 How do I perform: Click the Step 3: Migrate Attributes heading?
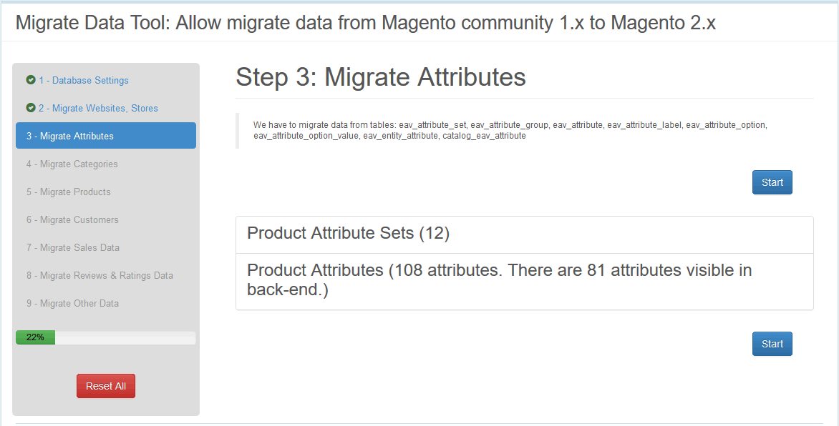coord(381,77)
